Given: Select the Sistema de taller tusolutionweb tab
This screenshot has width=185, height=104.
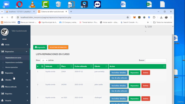Looking at the screenshot, I should coord(52,12).
